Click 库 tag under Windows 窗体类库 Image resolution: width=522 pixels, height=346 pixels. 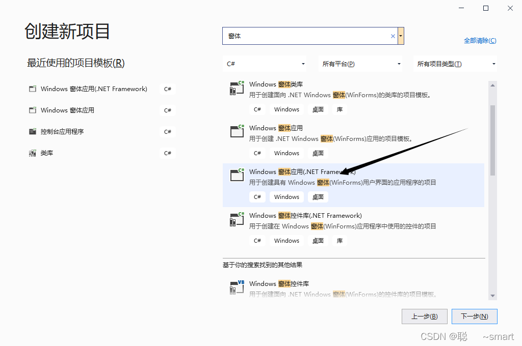(x=340, y=109)
